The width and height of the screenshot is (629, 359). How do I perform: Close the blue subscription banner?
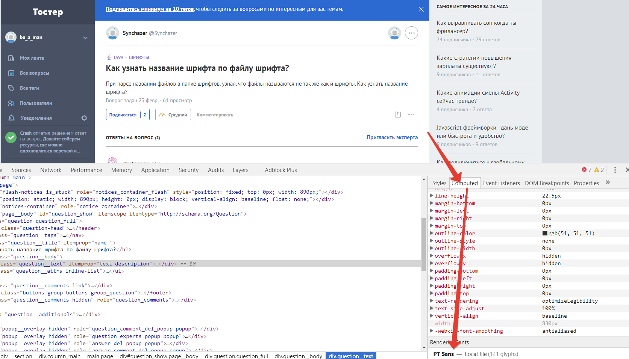[421, 9]
